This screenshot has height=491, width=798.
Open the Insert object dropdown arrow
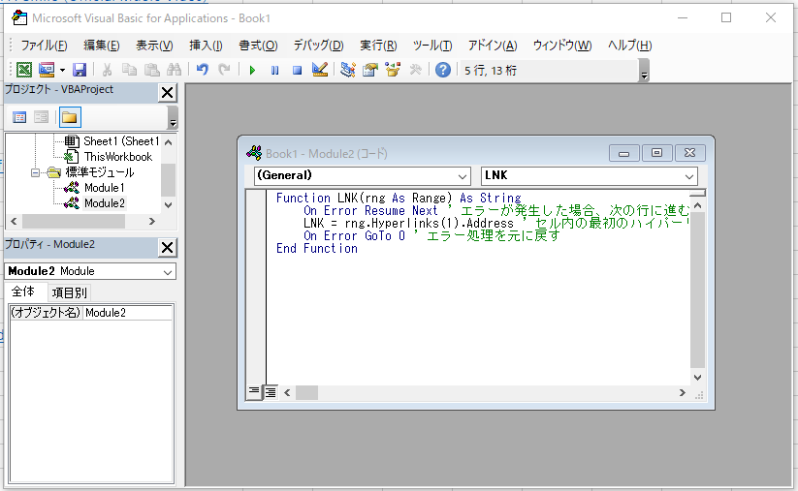pos(62,70)
